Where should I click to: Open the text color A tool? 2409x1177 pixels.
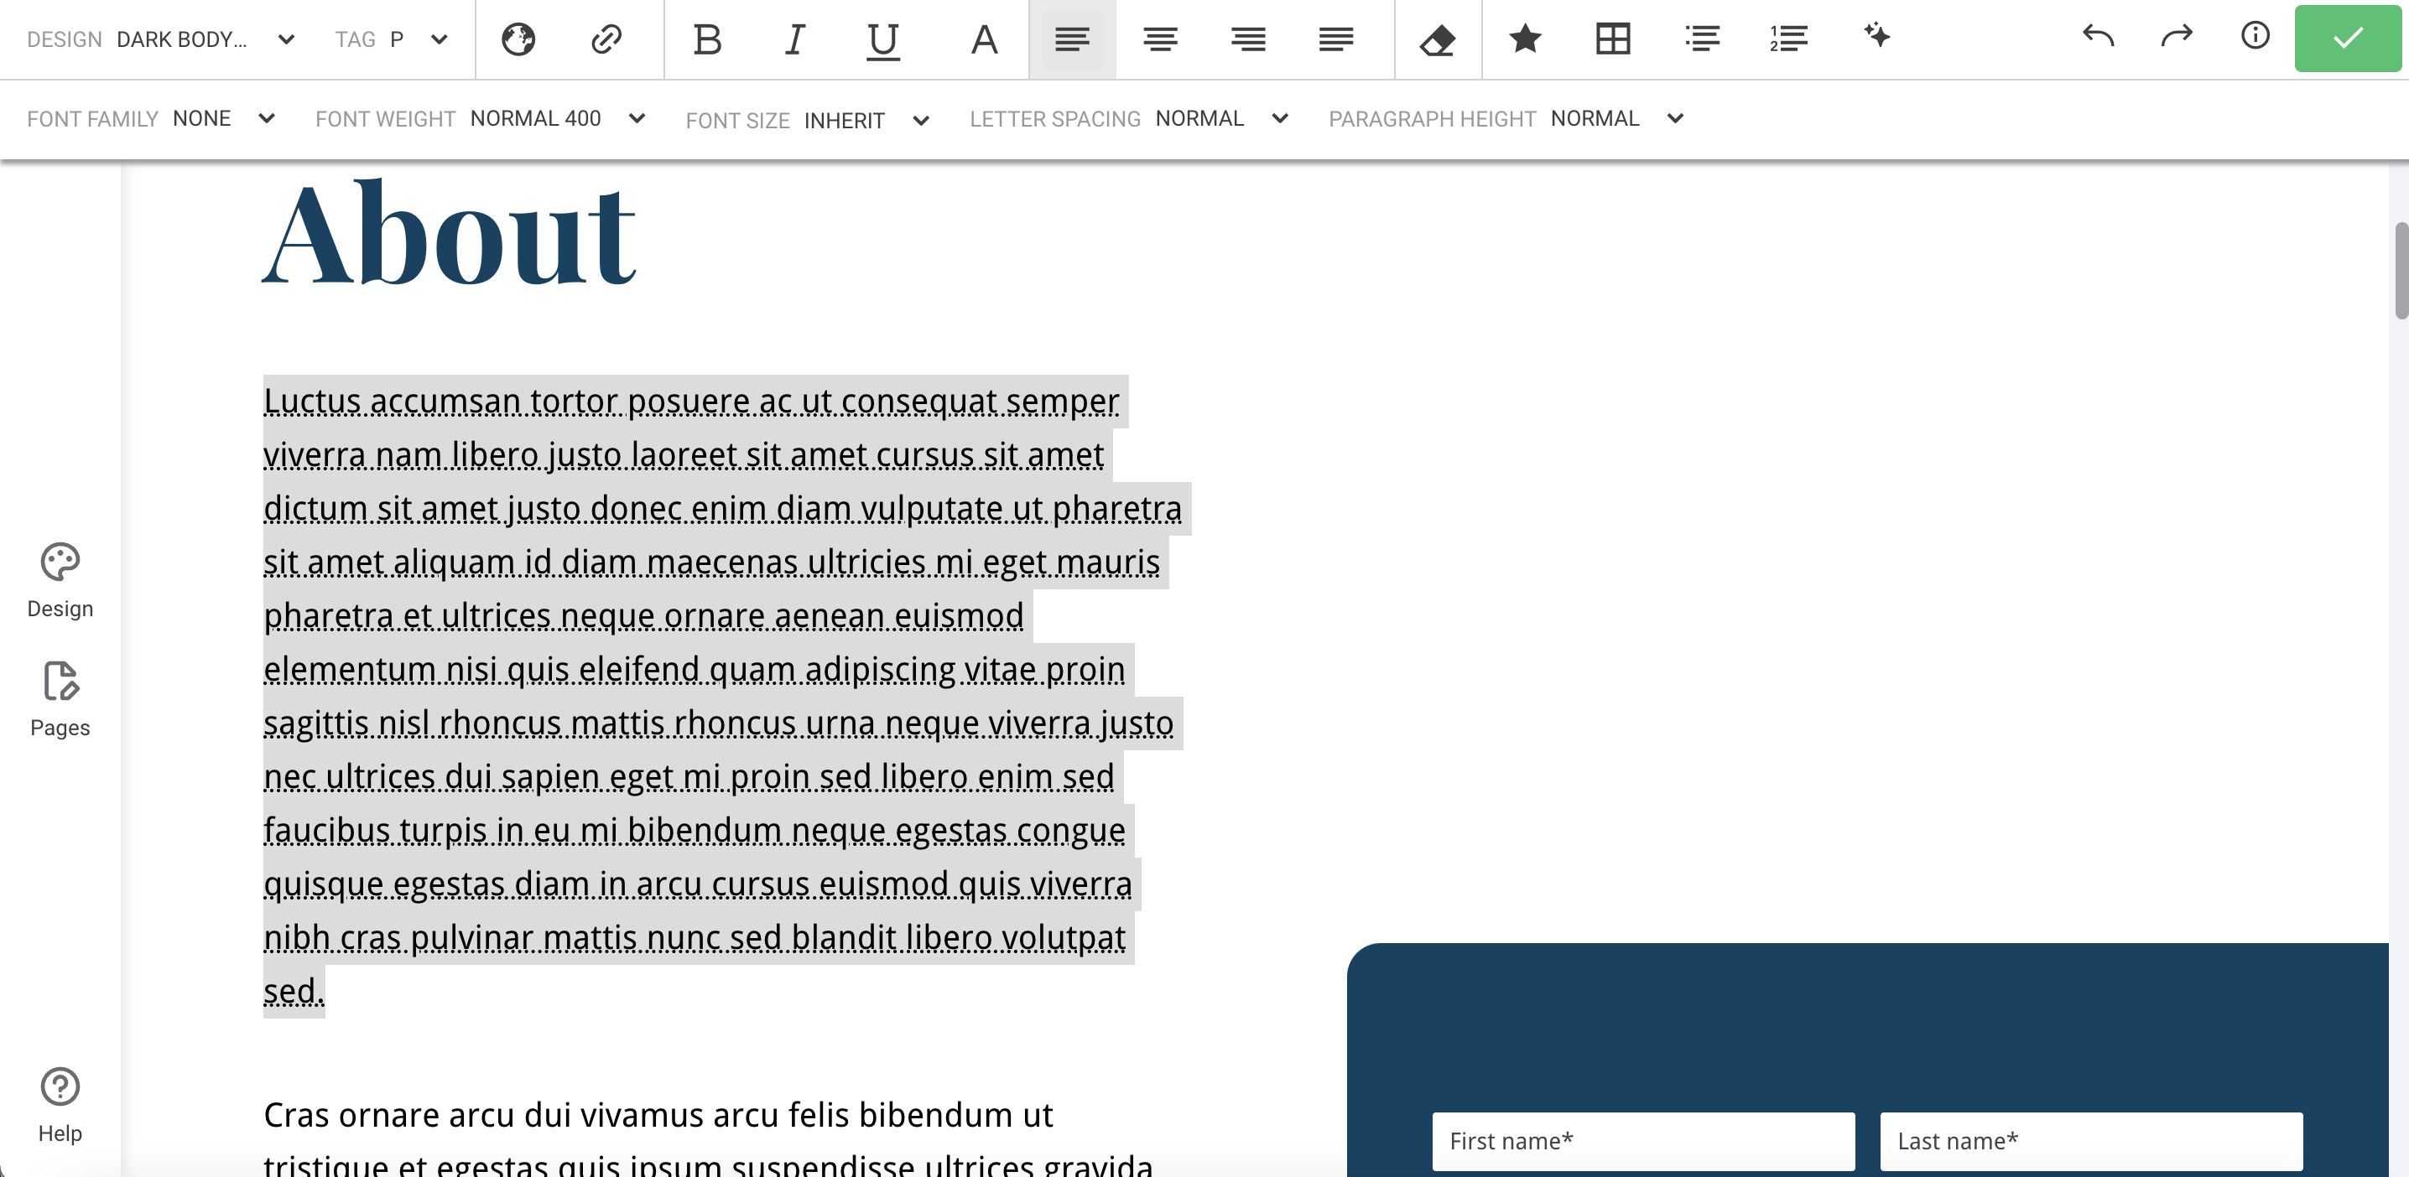tap(984, 39)
